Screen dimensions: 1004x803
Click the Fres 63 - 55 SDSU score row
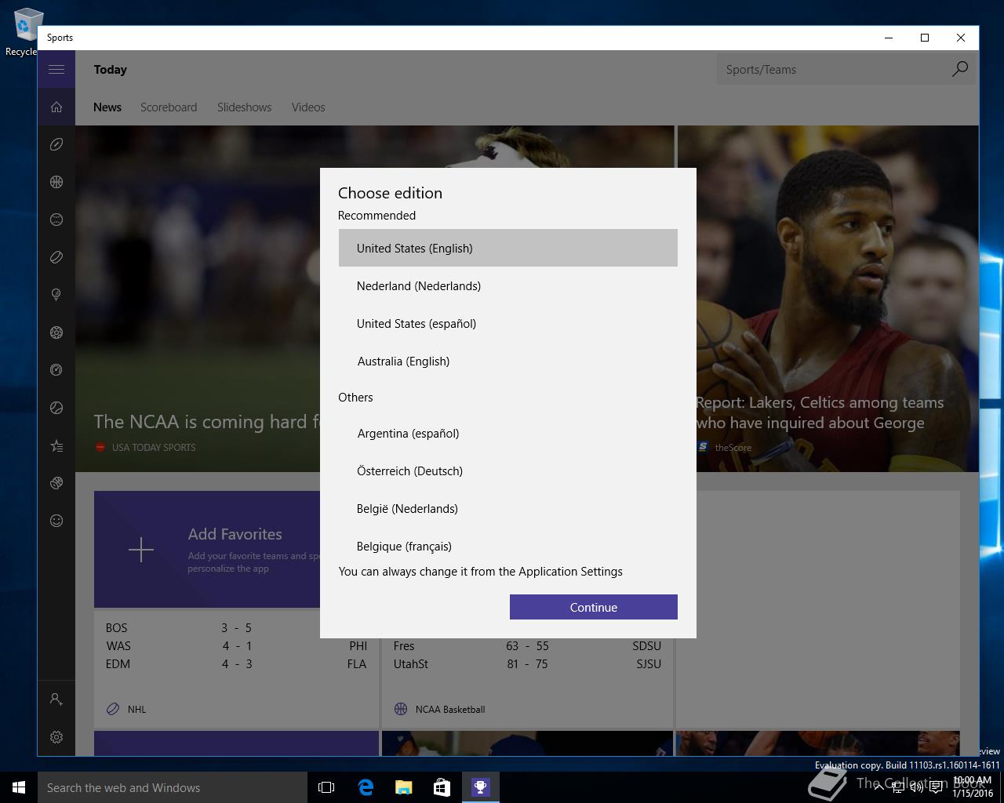tap(527, 645)
